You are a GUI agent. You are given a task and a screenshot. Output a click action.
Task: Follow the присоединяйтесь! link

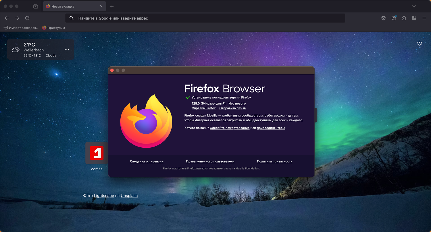[271, 128]
